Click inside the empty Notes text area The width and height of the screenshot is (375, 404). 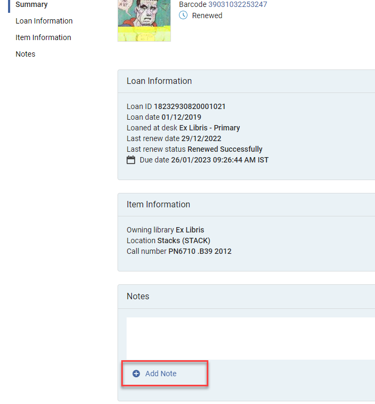[250, 338]
